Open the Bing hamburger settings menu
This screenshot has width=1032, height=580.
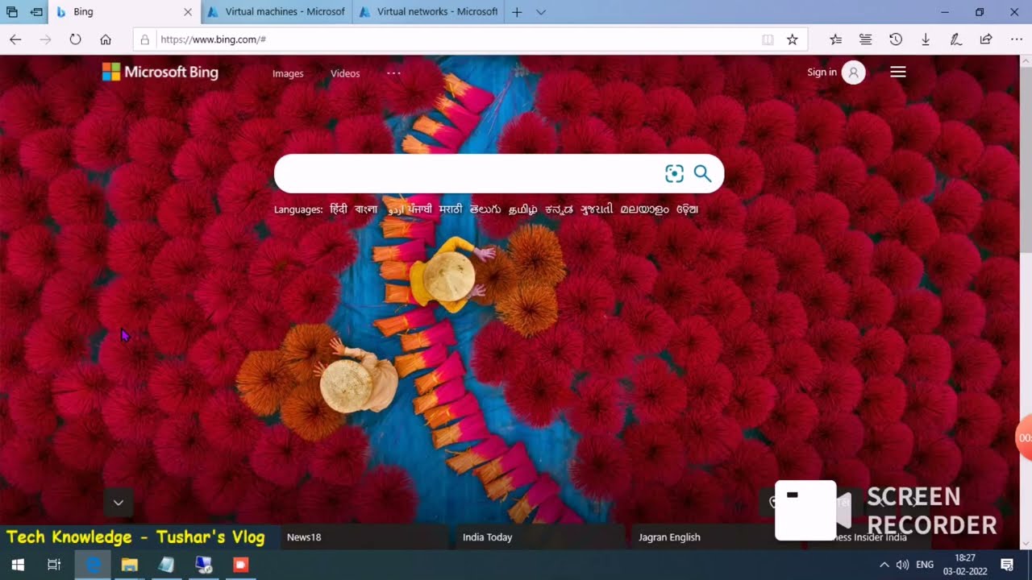898,72
